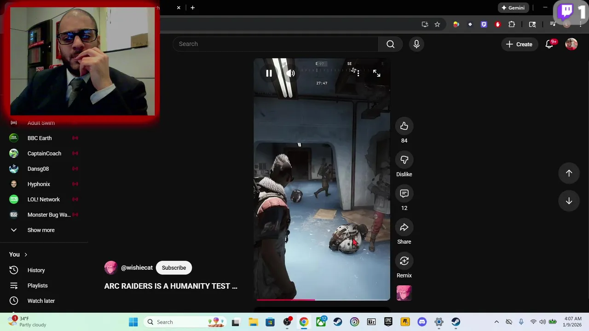Expand the Short to fullscreen
The image size is (589, 331).
376,73
